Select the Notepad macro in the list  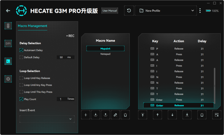pos(105,54)
